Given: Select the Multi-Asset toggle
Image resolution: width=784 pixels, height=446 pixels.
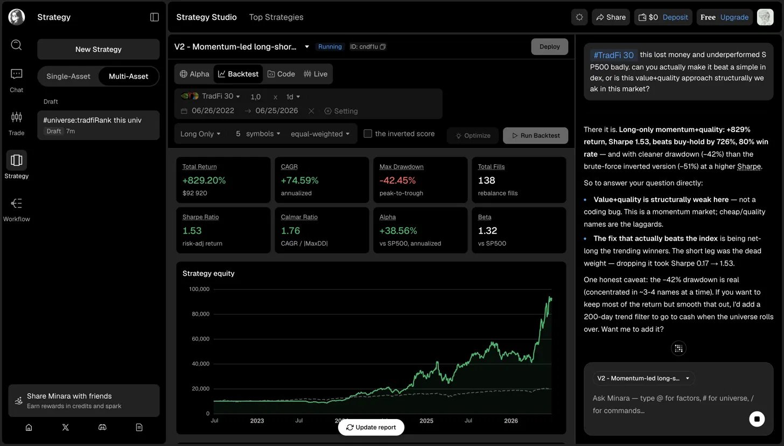Looking at the screenshot, I should (x=128, y=76).
